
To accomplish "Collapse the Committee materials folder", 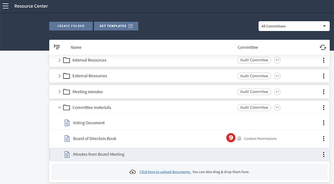I will coord(59,108).
